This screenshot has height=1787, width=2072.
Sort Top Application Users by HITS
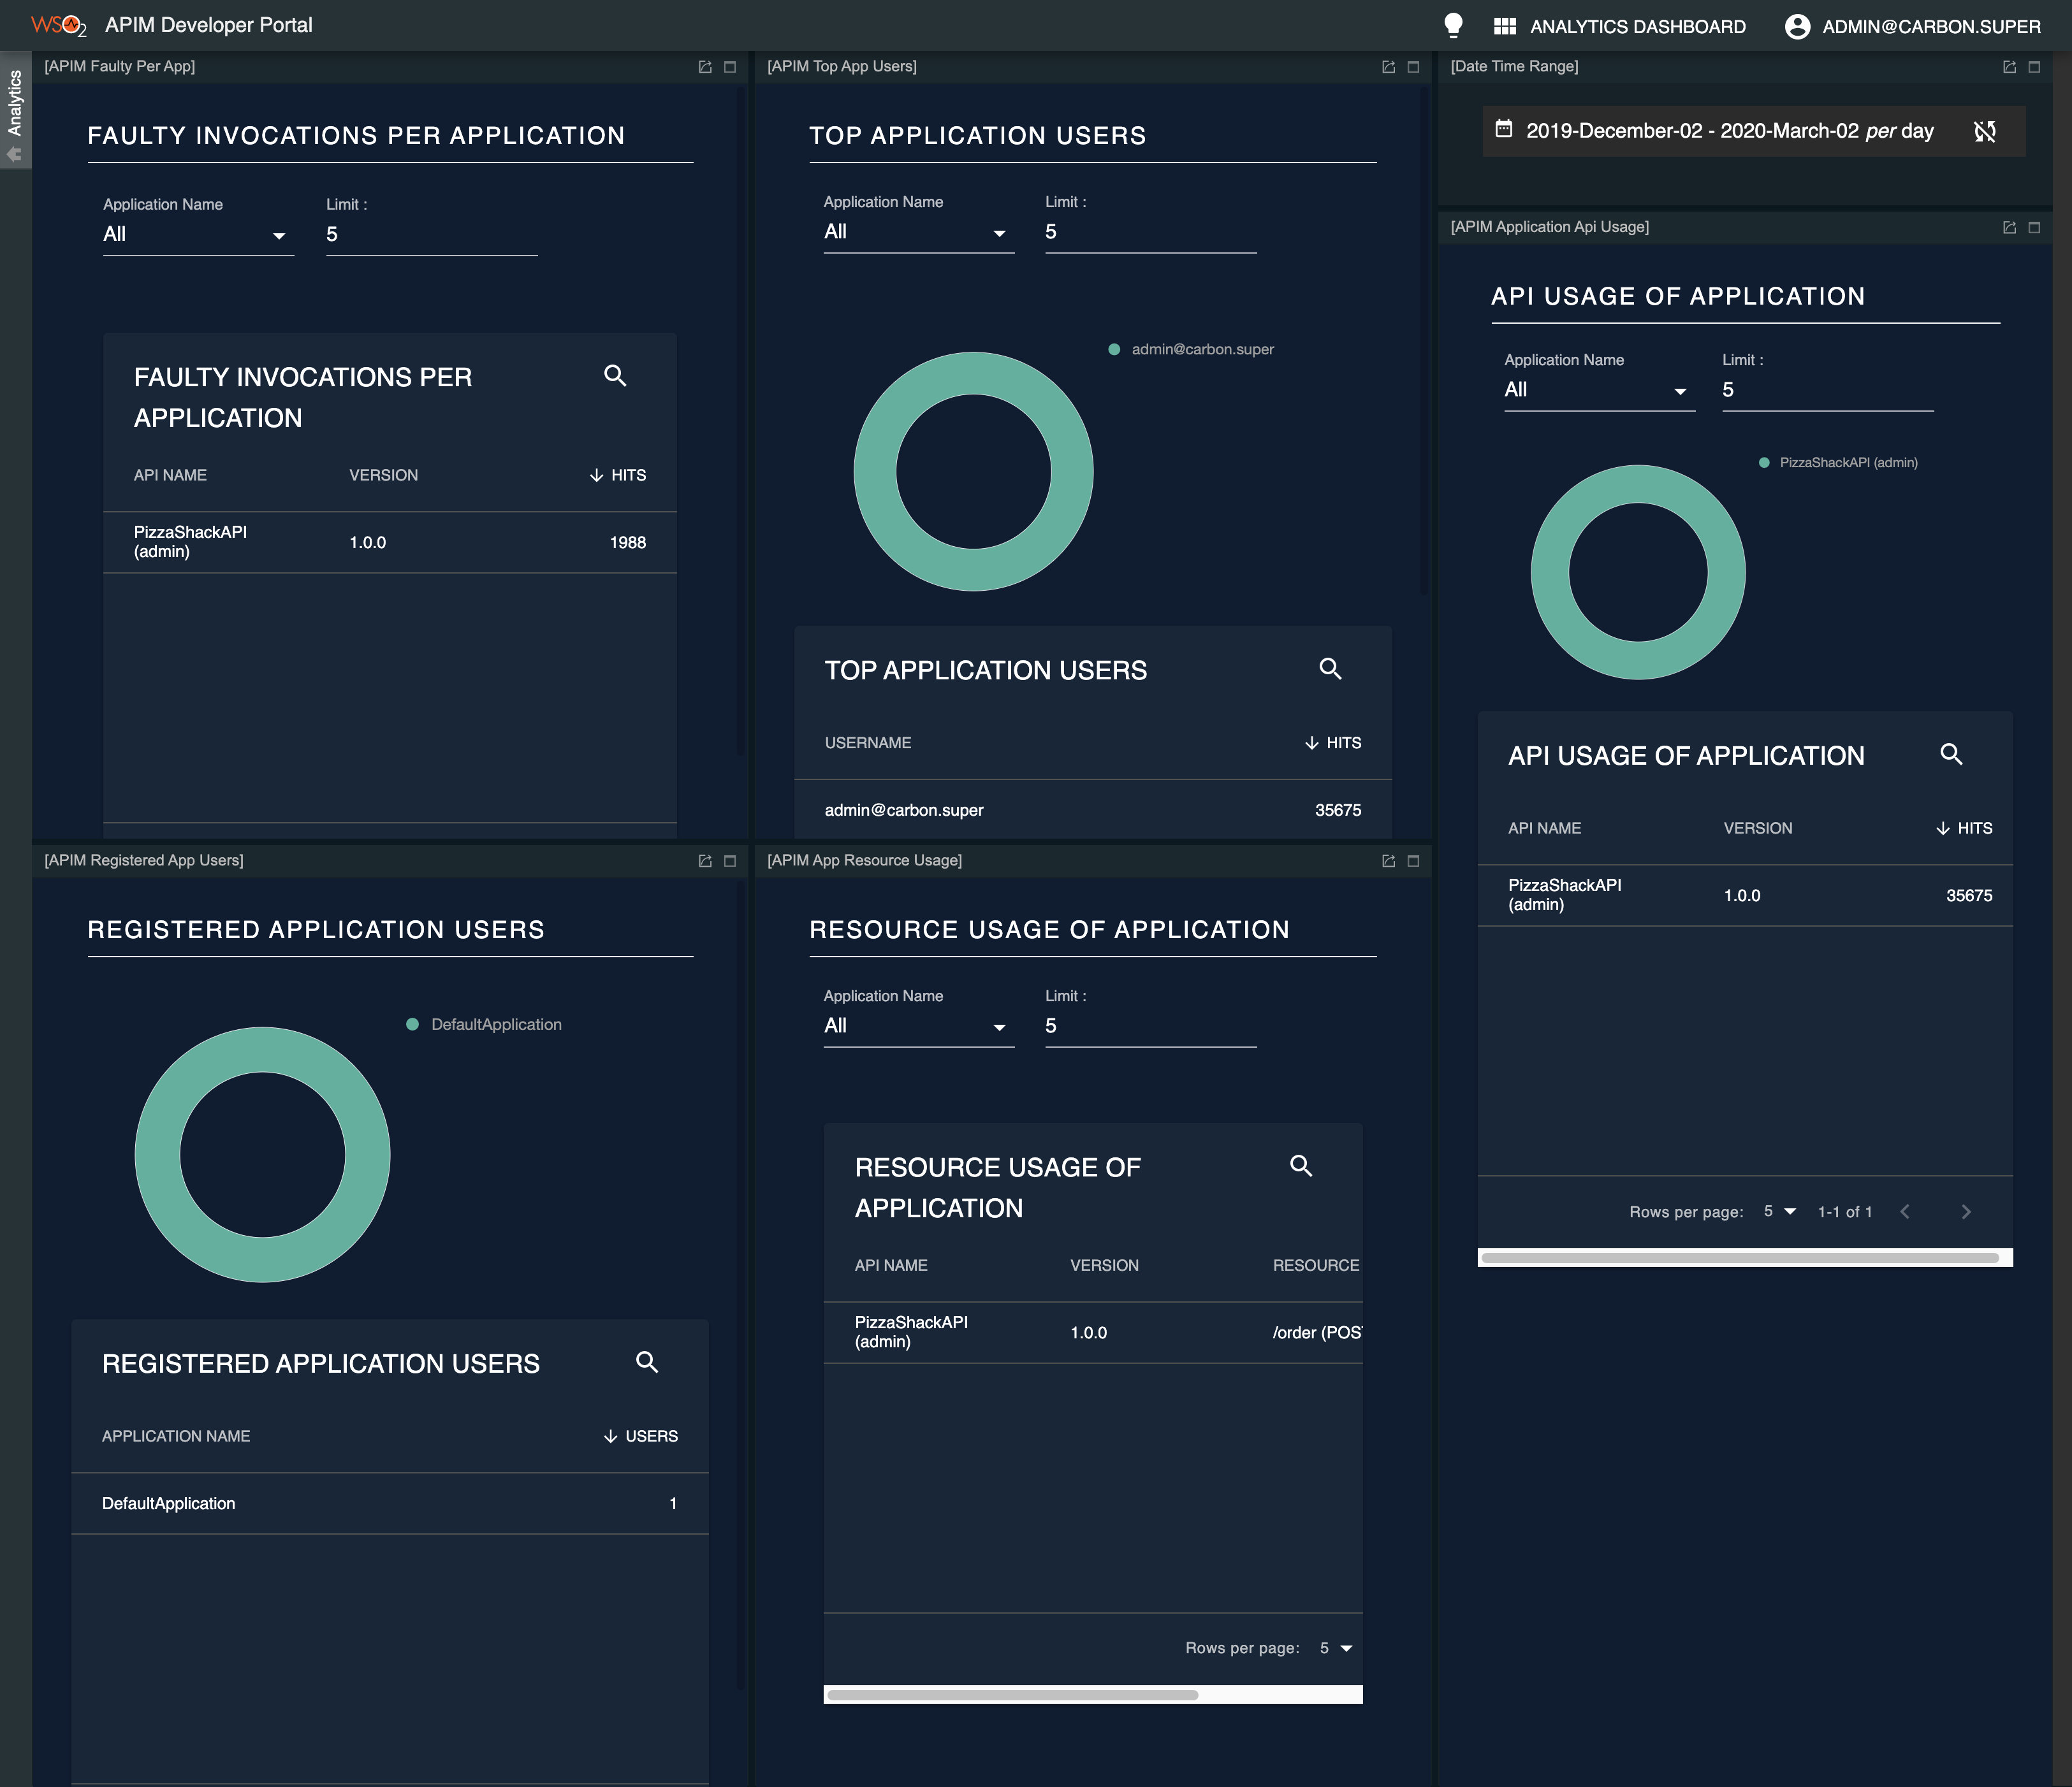[1333, 742]
